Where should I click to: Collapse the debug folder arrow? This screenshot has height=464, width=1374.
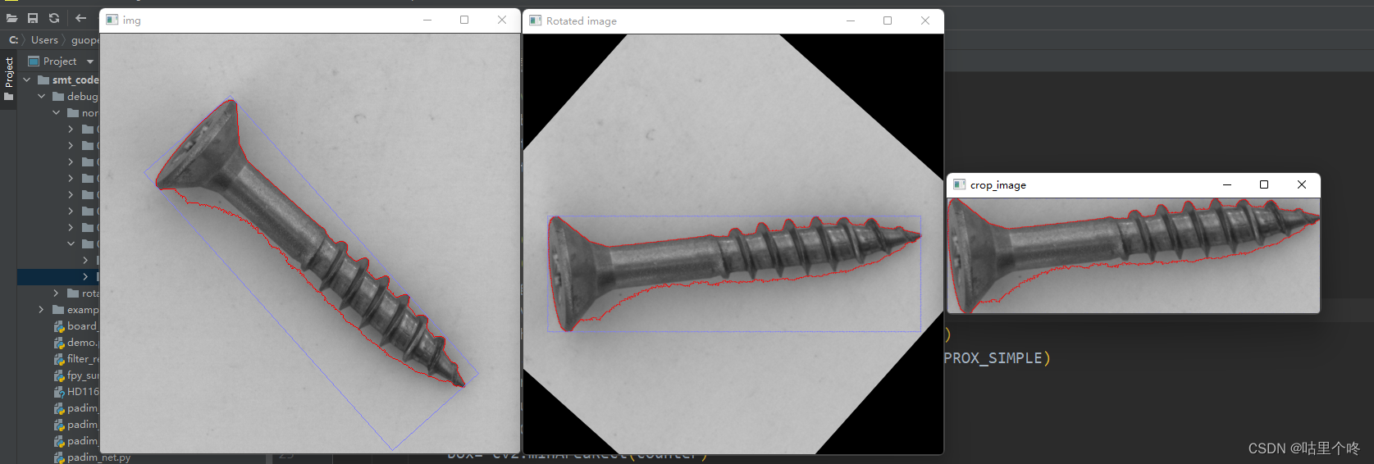pos(42,96)
